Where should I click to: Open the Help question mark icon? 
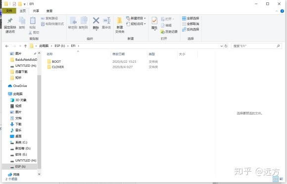[282, 11]
